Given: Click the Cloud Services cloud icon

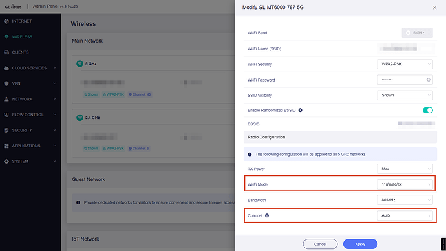Looking at the screenshot, I should (6, 68).
